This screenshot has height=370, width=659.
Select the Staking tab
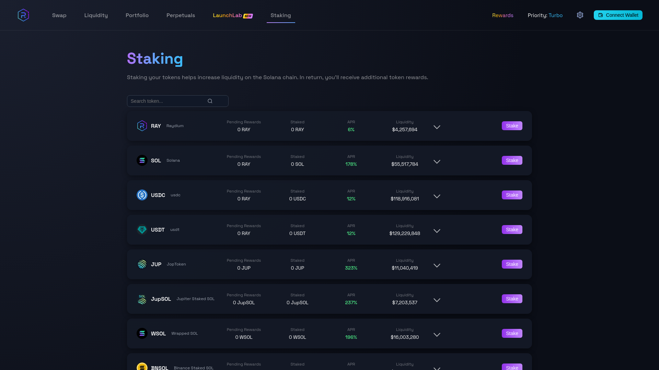tap(281, 15)
